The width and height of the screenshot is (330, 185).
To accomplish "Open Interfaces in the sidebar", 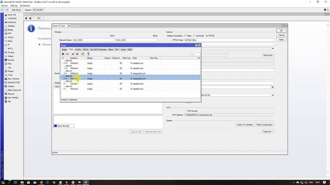I will click(11, 22).
